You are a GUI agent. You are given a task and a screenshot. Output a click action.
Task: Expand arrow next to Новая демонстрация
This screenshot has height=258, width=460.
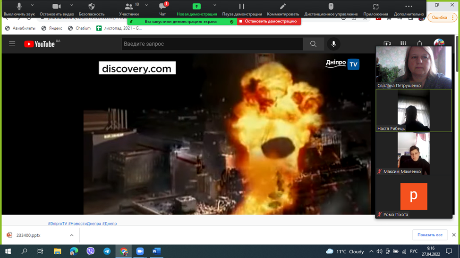pos(215,5)
